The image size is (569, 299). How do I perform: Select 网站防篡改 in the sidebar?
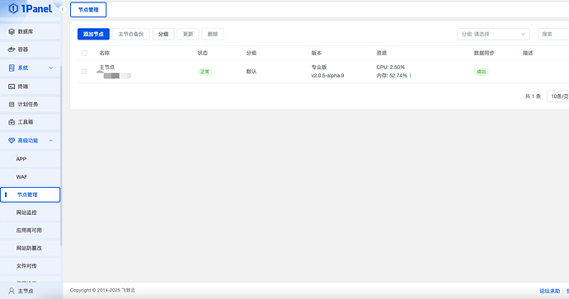point(31,248)
